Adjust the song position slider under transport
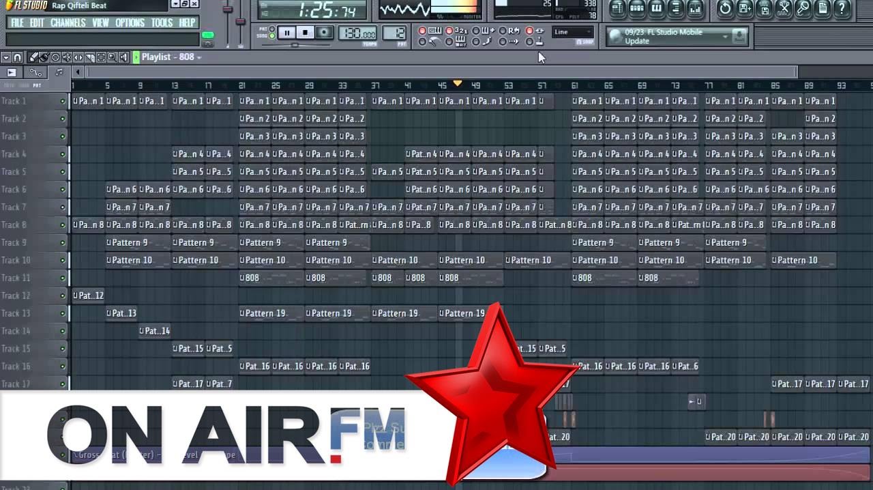The image size is (873, 490). [296, 45]
